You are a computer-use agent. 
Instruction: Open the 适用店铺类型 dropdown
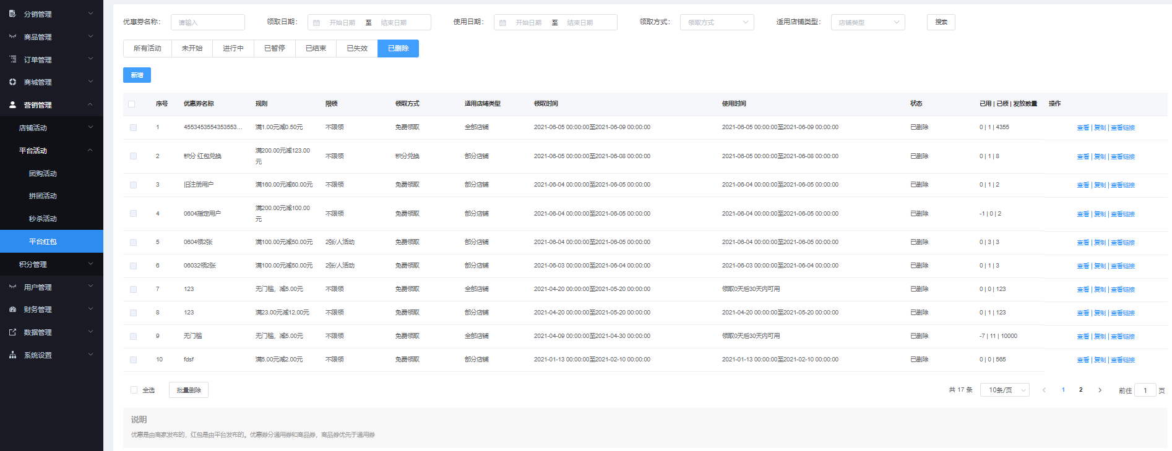point(868,22)
